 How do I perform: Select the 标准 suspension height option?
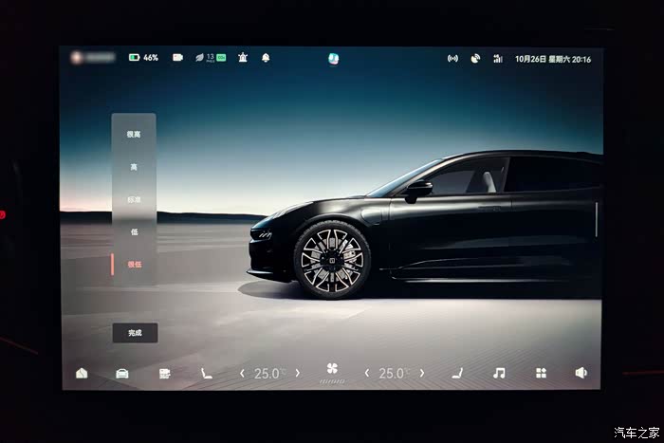tap(134, 199)
